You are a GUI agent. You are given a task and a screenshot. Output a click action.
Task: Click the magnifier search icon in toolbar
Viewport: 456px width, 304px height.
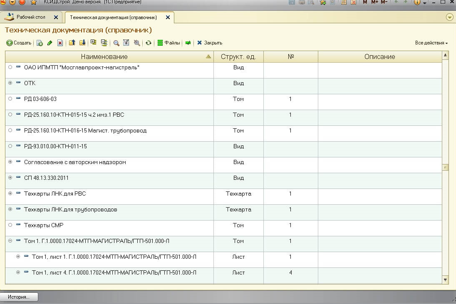coord(116,43)
